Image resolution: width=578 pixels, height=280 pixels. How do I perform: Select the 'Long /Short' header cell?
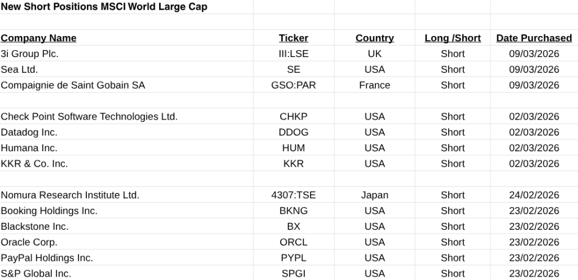point(453,38)
